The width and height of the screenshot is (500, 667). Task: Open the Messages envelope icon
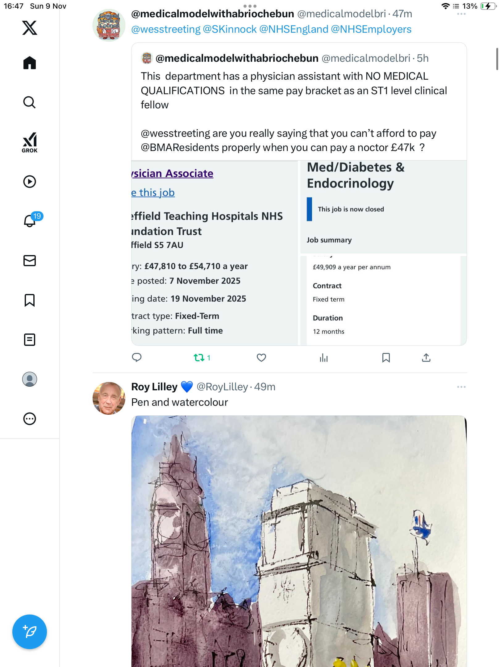[x=30, y=261]
